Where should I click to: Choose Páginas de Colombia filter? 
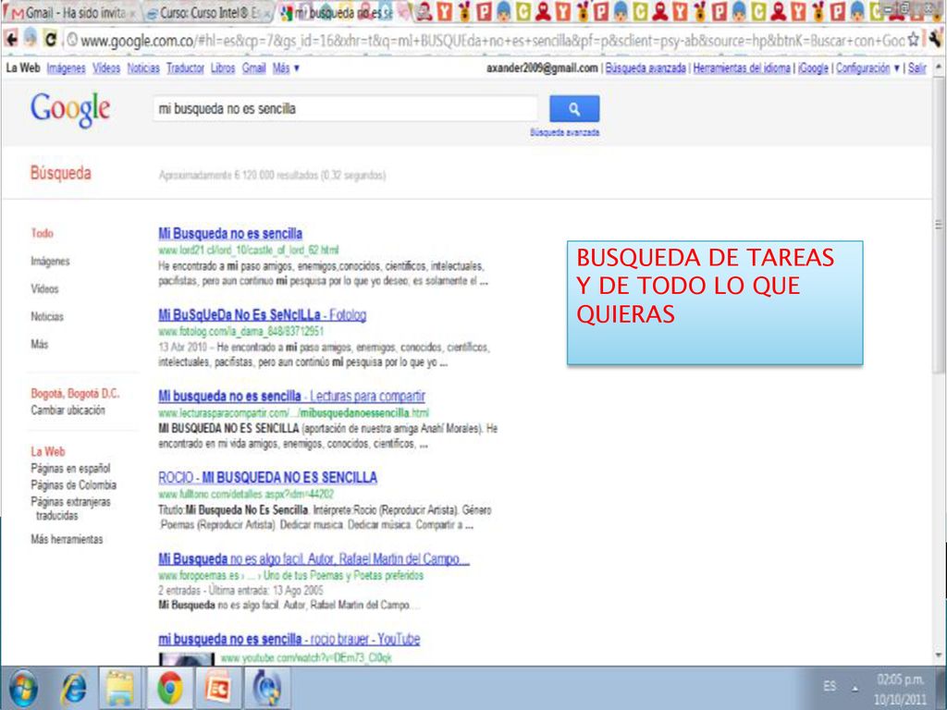(x=74, y=484)
